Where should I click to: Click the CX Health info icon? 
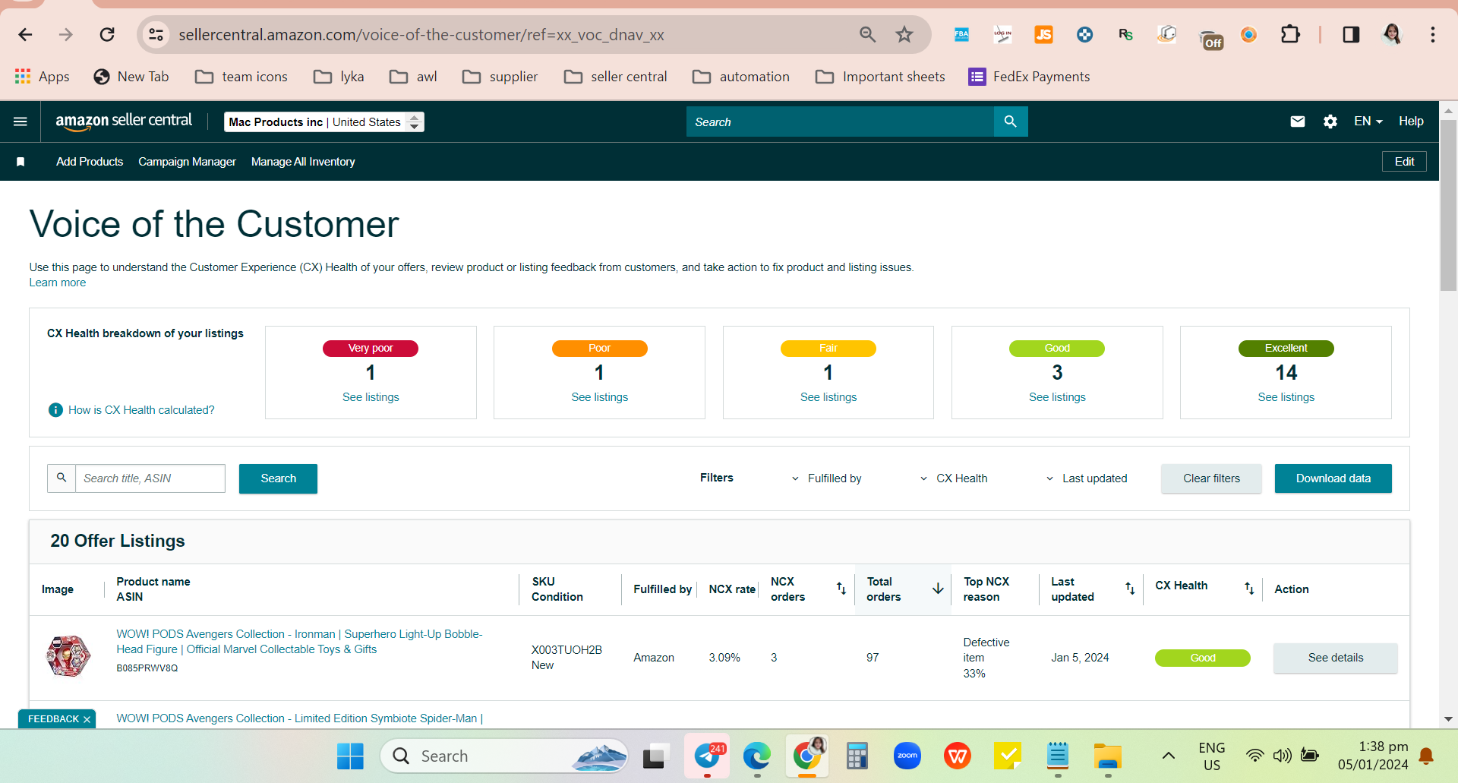tap(55, 410)
